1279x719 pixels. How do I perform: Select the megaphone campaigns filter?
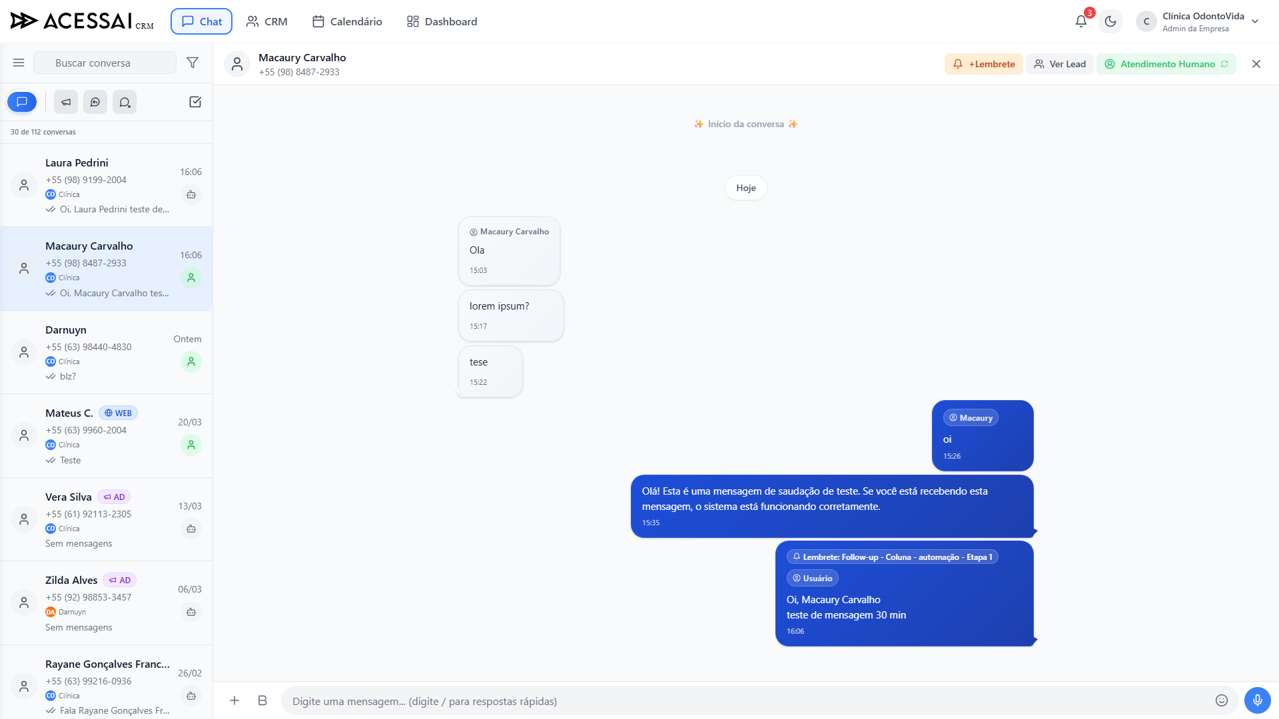click(x=66, y=102)
